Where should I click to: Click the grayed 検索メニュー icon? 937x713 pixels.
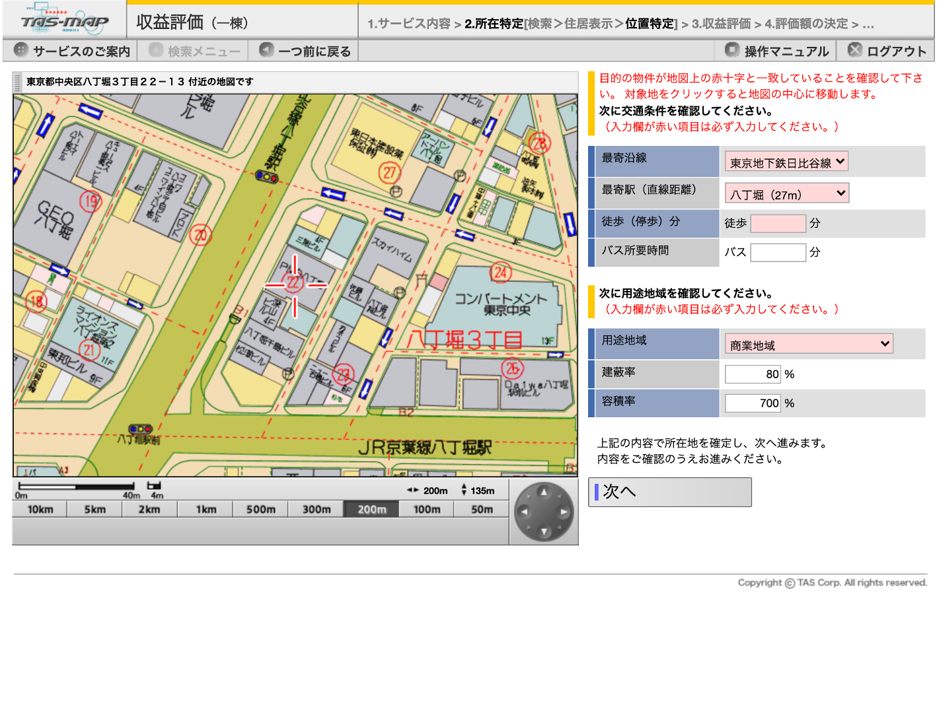(x=155, y=50)
